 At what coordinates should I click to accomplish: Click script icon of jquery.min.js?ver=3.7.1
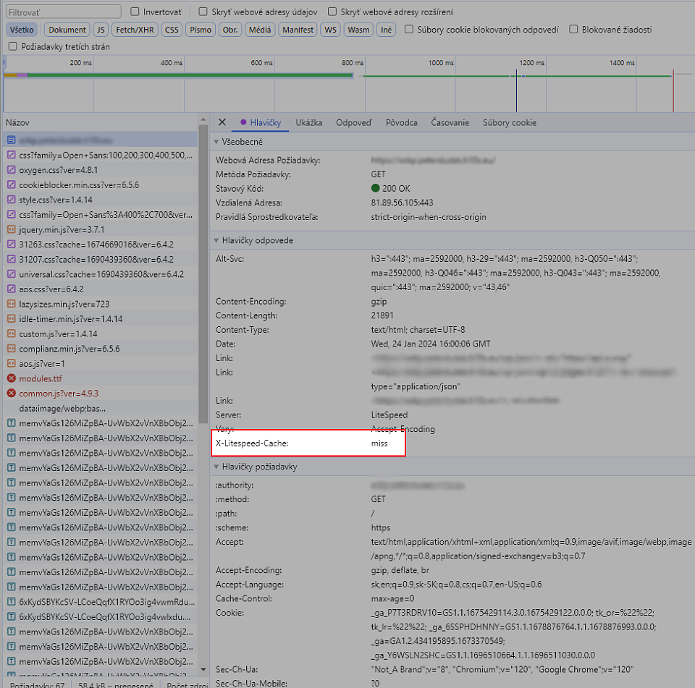pyautogui.click(x=12, y=229)
